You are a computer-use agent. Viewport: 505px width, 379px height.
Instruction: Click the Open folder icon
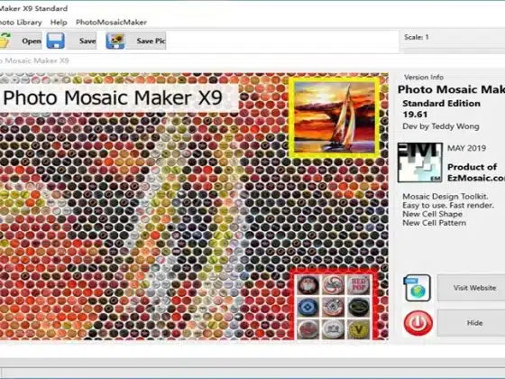pyautogui.click(x=5, y=41)
